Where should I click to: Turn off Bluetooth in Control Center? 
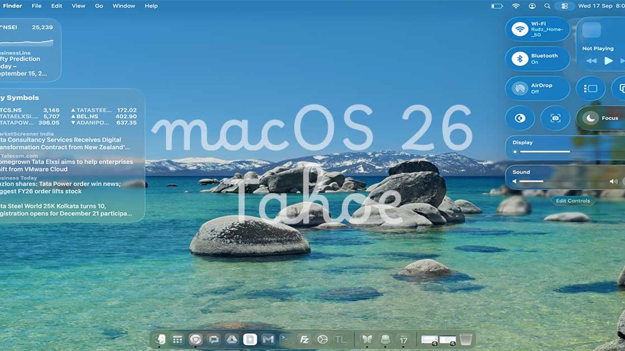(x=520, y=59)
